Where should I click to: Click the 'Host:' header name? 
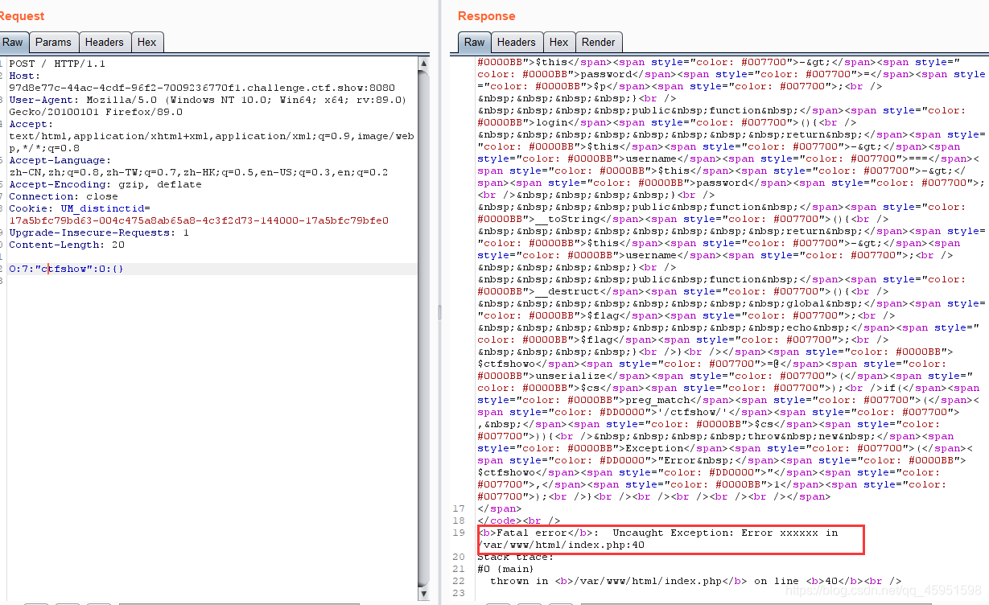[x=25, y=76]
